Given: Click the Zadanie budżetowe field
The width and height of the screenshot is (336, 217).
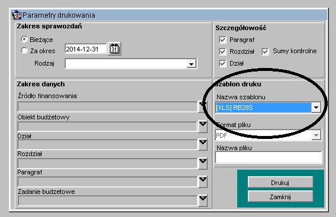Looking at the screenshot, I should [x=107, y=200].
